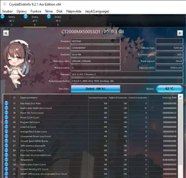The image size is (186, 178).
Task: Click the blue status orb for E: drive
Action: coord(49,16)
